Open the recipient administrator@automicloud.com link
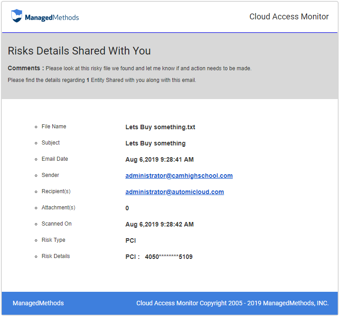The height and width of the screenshot is (317, 340). pyautogui.click(x=174, y=192)
